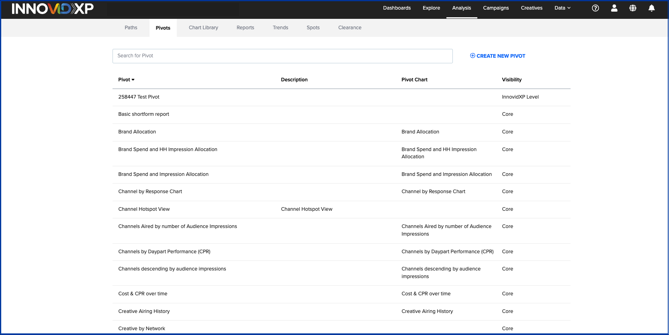Image resolution: width=669 pixels, height=335 pixels.
Task: Open Channels Aired by number of Audience Impressions pivot
Action: tap(178, 226)
